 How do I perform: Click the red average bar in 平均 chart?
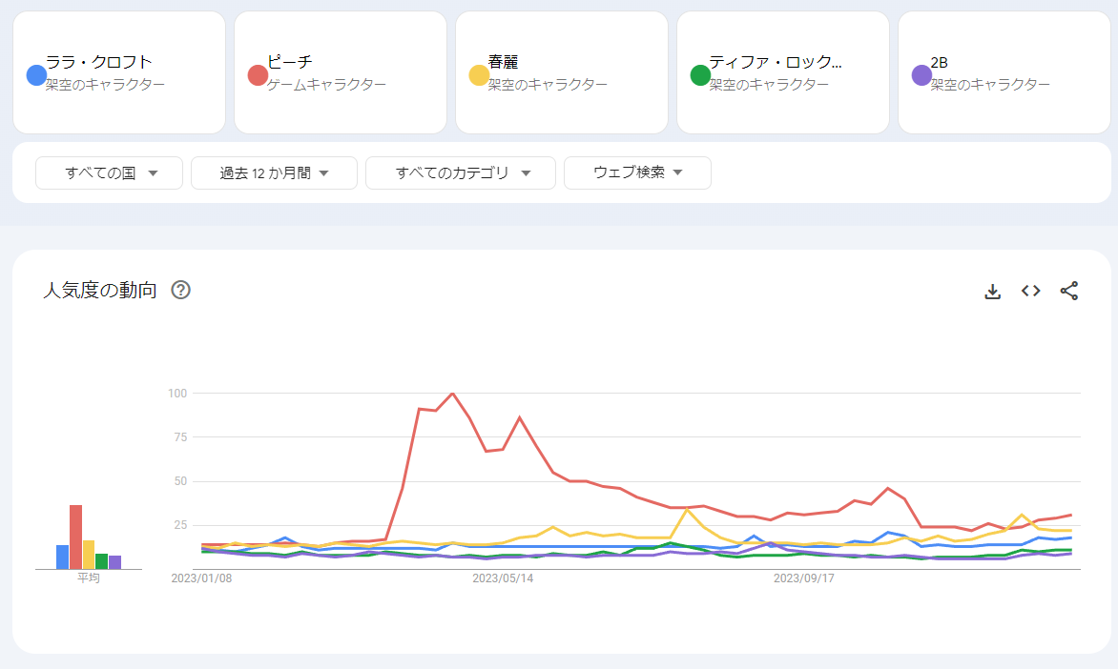pos(75,537)
